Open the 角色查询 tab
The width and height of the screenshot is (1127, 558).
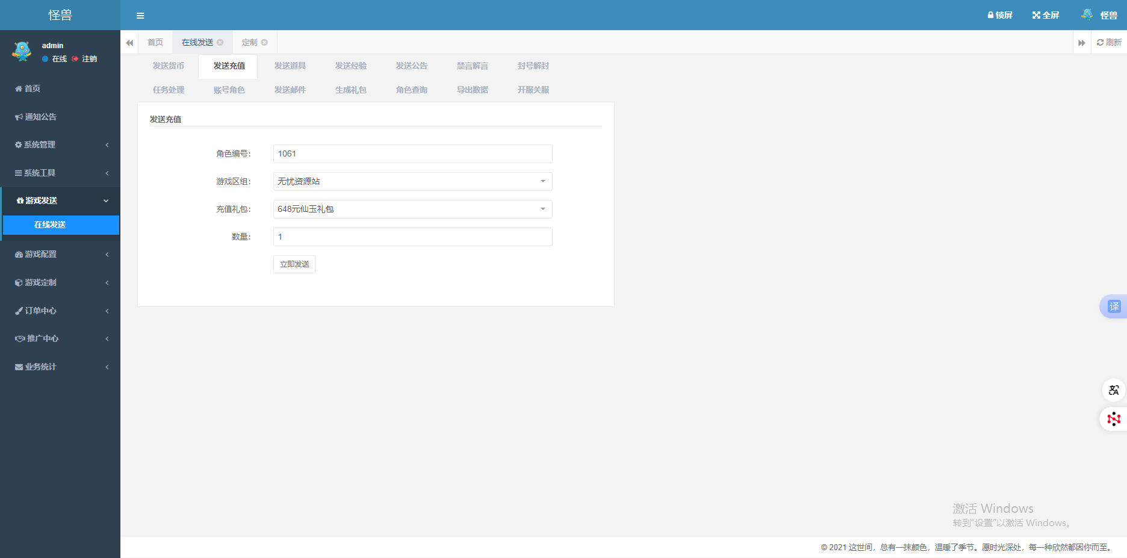click(411, 90)
